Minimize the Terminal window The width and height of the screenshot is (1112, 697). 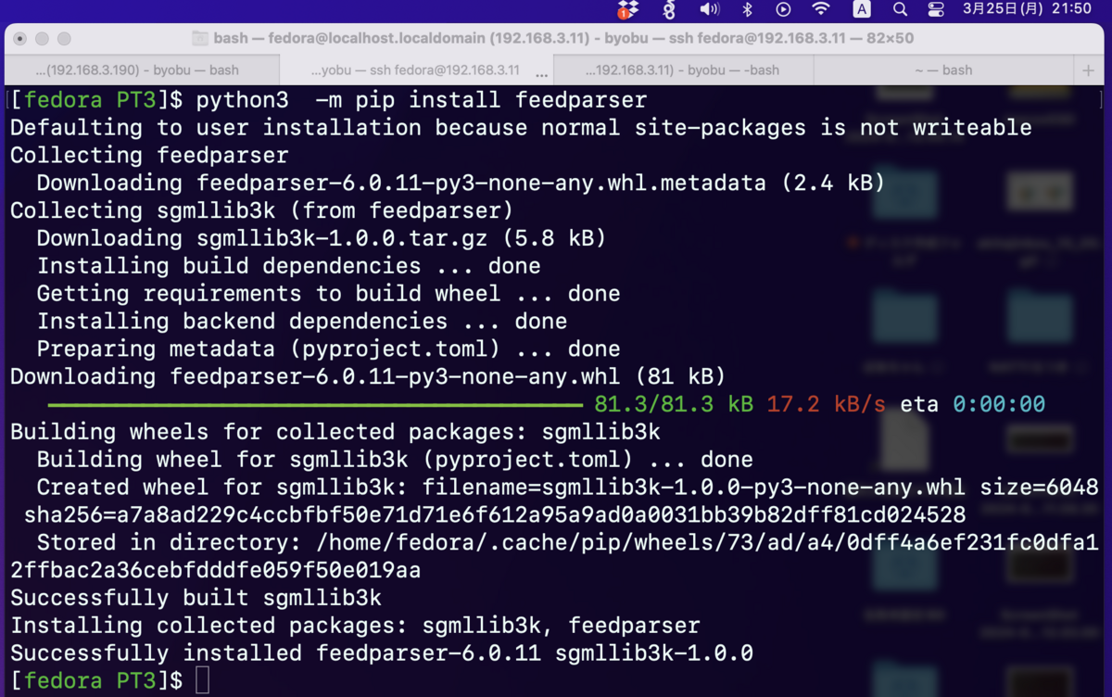pos(42,39)
